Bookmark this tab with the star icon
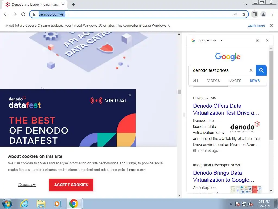 (x=244, y=14)
